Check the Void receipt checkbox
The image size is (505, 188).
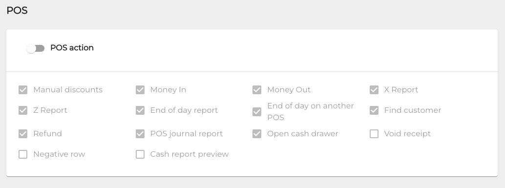(x=374, y=134)
